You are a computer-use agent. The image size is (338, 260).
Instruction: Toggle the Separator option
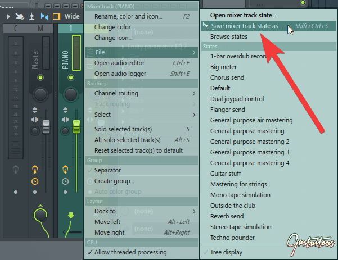click(142, 170)
